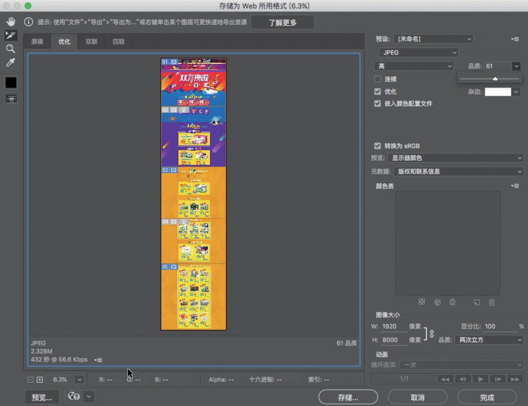The width and height of the screenshot is (528, 406).
Task: Jump to first animation frame
Action: pos(446,379)
